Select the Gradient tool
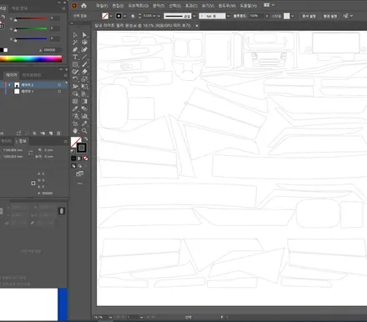367x322 pixels. [x=84, y=101]
